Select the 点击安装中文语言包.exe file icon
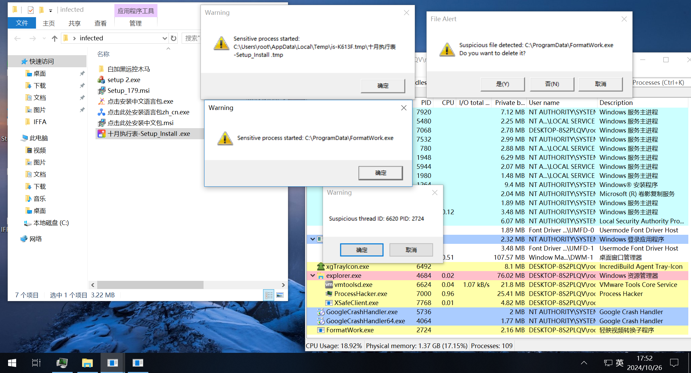 click(x=101, y=101)
